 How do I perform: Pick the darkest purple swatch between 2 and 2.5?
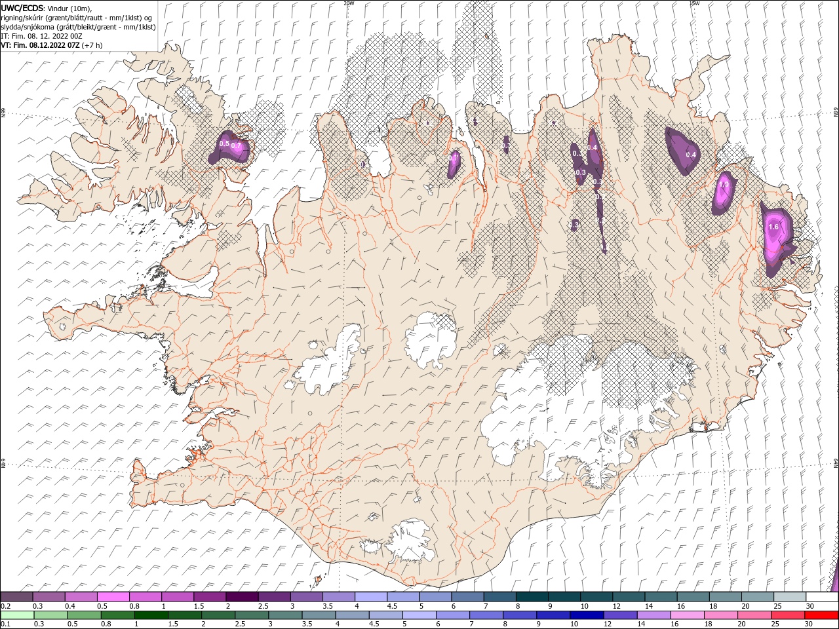click(242, 597)
